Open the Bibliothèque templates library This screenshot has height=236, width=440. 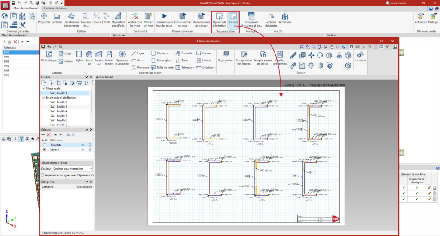[49, 56]
